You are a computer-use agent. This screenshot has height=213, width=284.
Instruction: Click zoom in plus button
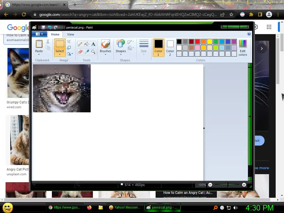click(244, 185)
